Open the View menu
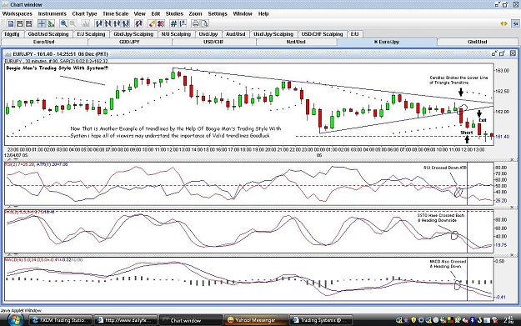This screenshot has width=521, height=326. pyautogui.click(x=139, y=13)
